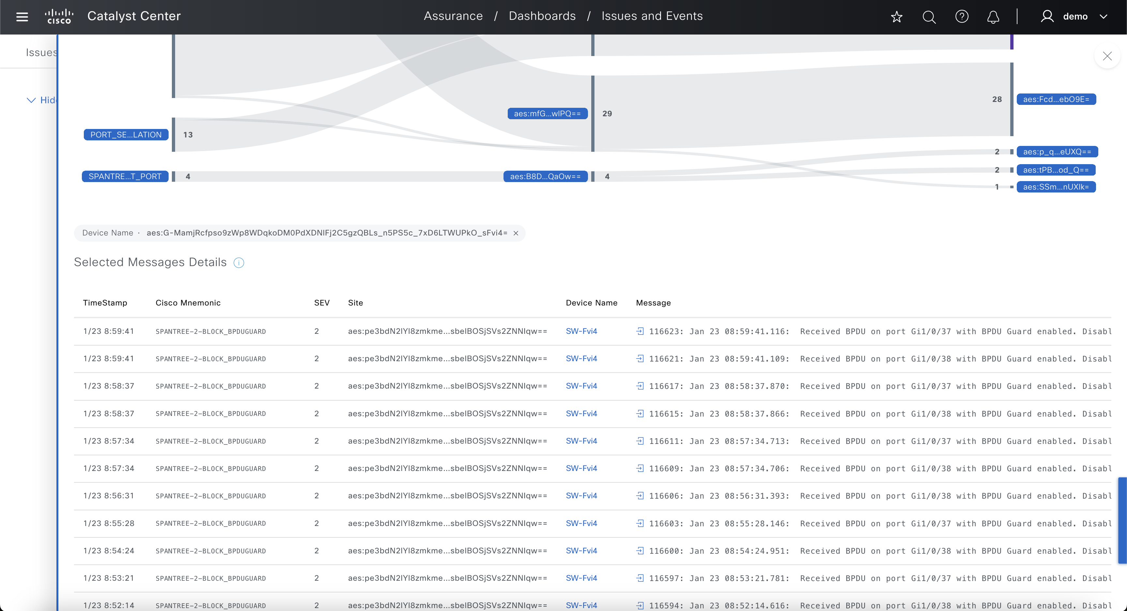Click the Message column header

point(653,303)
